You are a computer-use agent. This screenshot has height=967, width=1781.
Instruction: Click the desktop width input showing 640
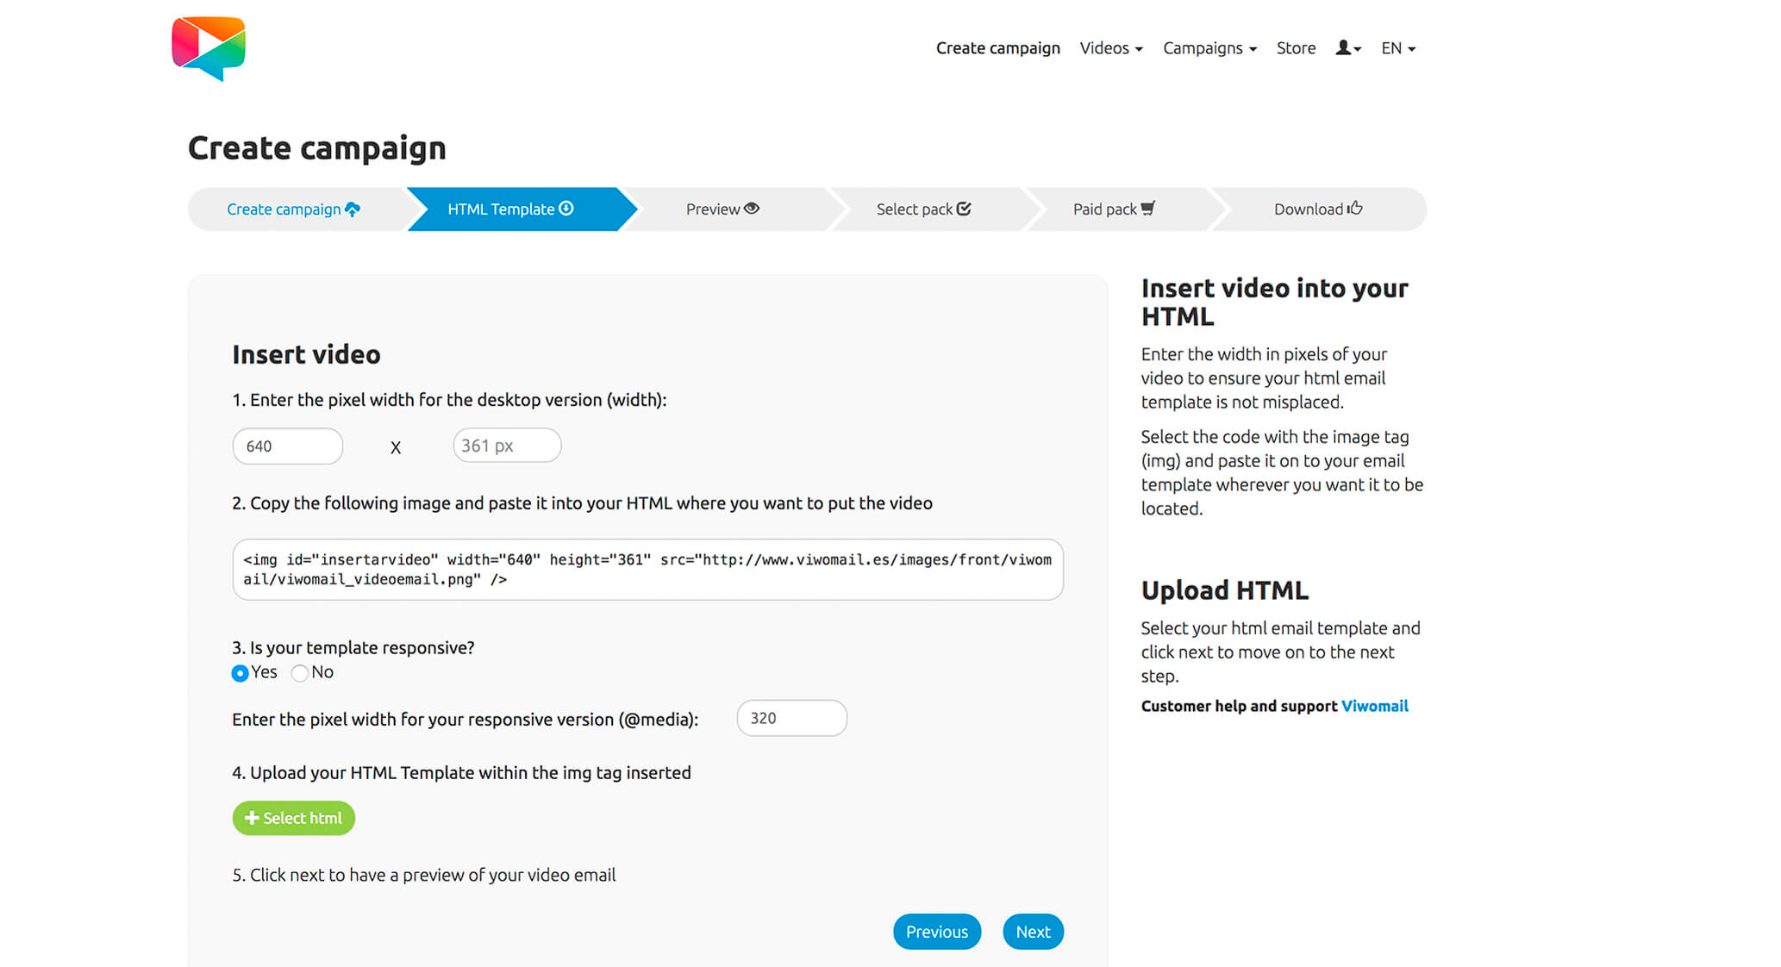(288, 446)
